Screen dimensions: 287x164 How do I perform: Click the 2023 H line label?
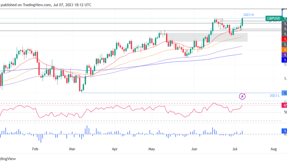pos(249,14)
